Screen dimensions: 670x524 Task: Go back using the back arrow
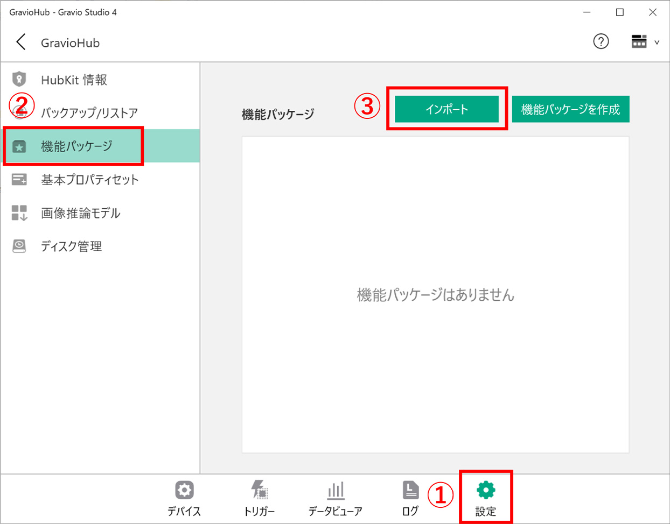coord(21,42)
